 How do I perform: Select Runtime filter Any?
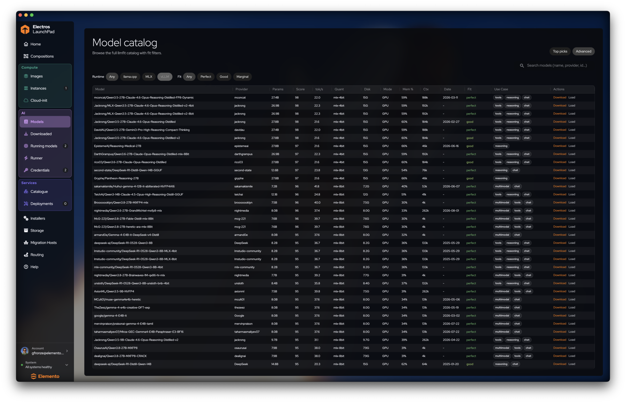(112, 77)
